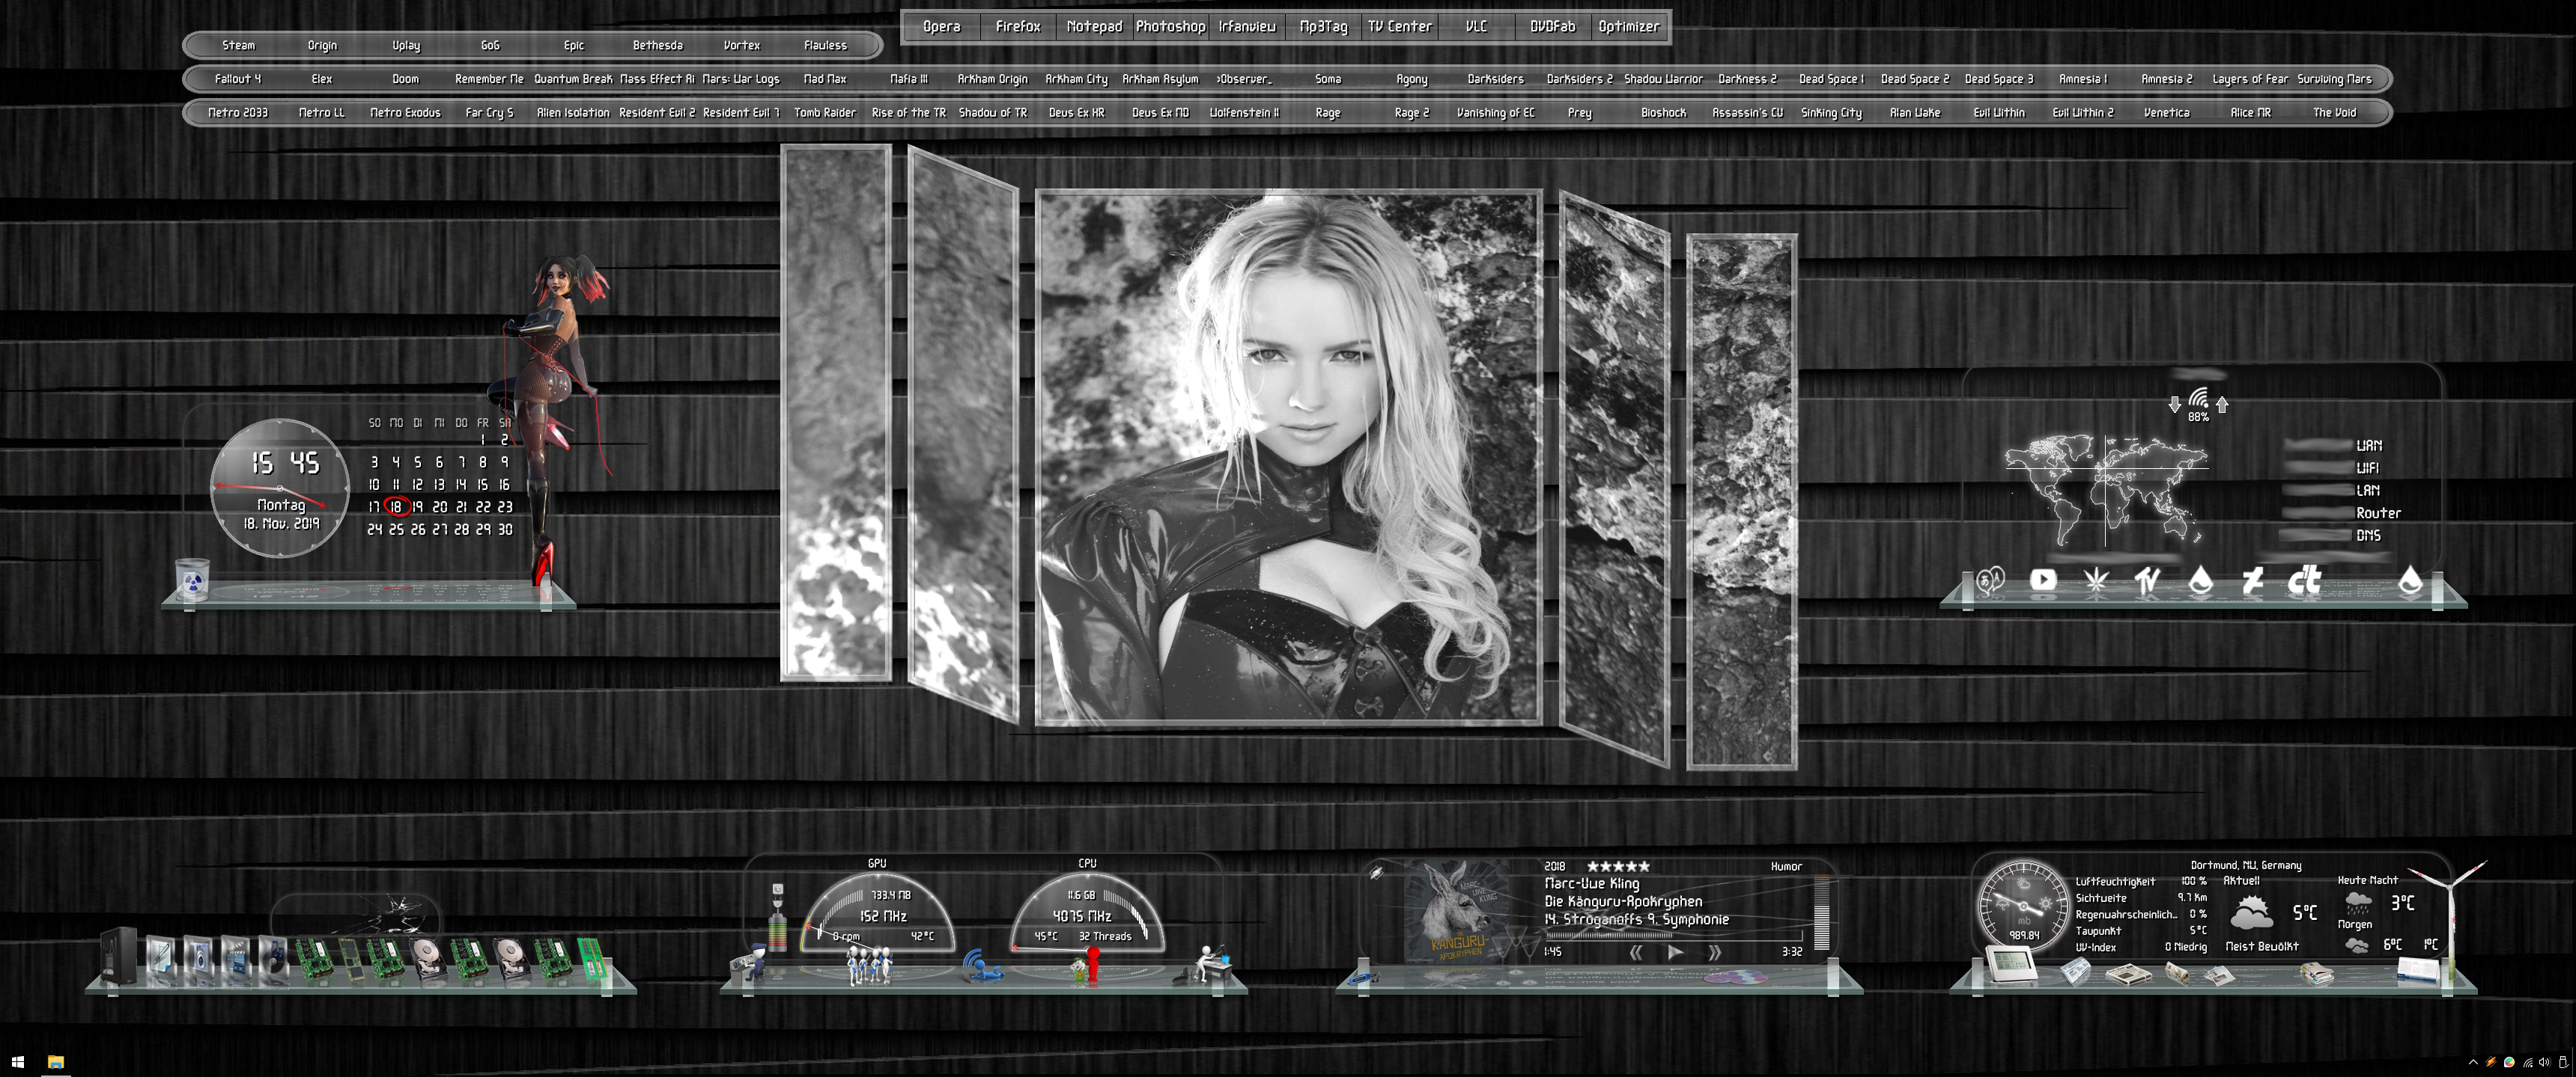Launch Firefox from the app bar
Image resolution: width=2576 pixels, height=1077 pixels.
pyautogui.click(x=1018, y=27)
